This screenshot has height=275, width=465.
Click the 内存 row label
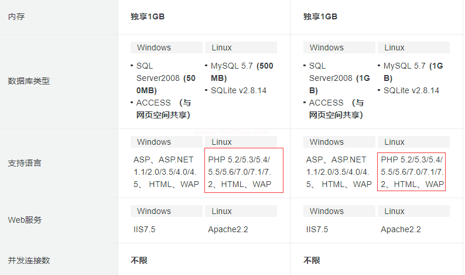point(16,16)
